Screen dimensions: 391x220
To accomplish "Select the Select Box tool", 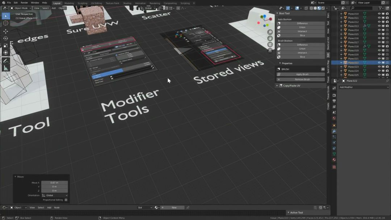I will 6,16.
